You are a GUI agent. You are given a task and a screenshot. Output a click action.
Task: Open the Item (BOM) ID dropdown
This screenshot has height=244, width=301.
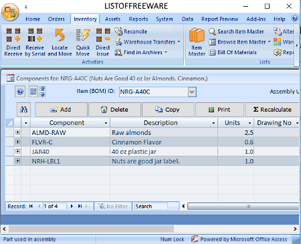192,92
